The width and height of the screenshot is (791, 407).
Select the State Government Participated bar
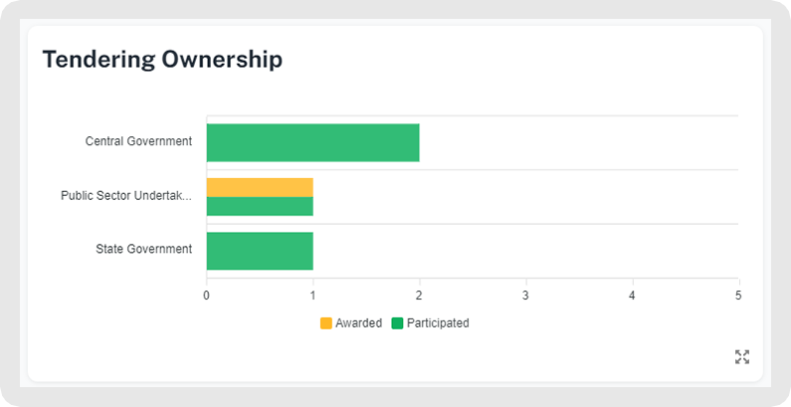pyautogui.click(x=260, y=251)
